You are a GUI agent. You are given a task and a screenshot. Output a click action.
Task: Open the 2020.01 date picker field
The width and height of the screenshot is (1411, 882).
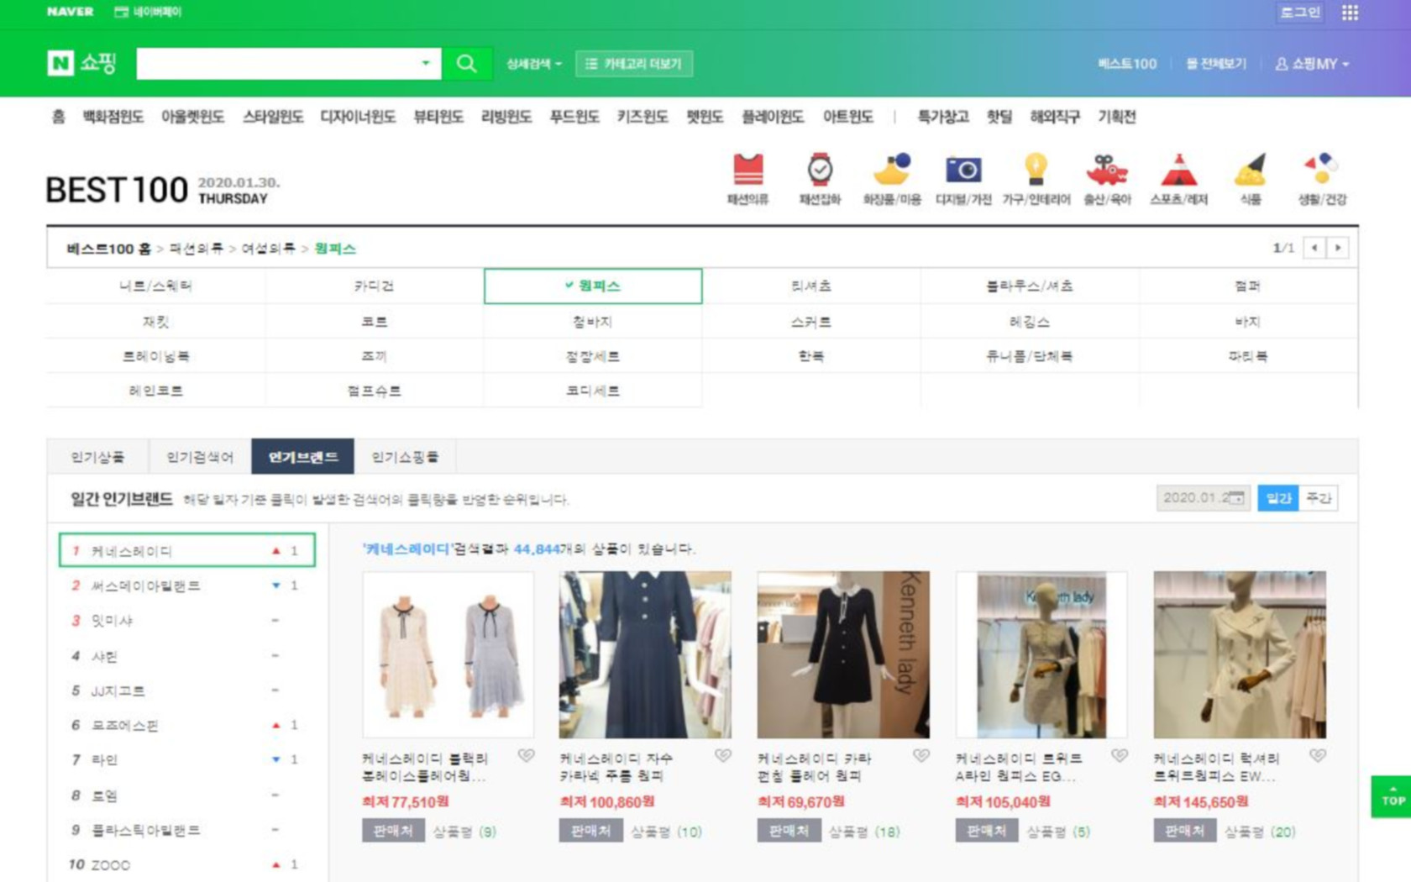pos(1204,498)
